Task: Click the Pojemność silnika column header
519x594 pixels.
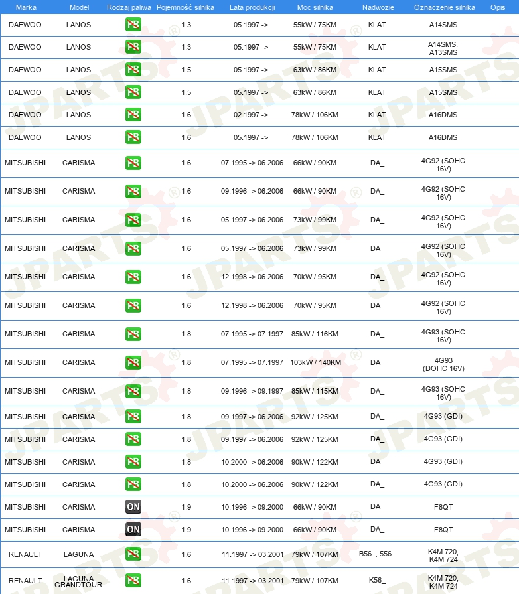Action: tap(185, 7)
